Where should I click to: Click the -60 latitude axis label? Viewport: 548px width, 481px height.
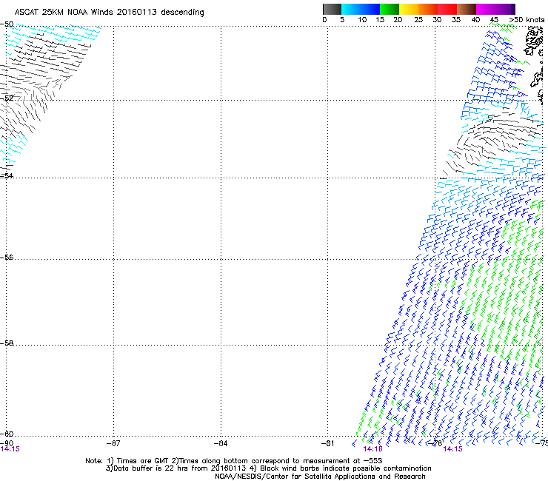(7, 434)
